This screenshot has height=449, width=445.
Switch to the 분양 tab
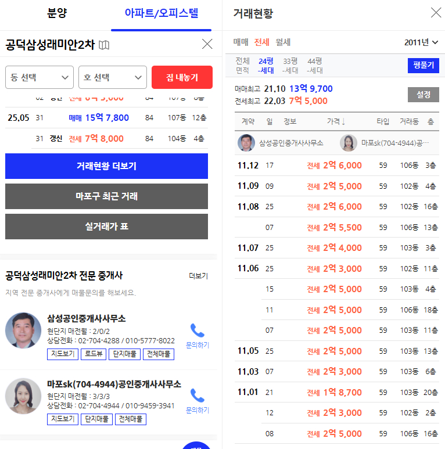[57, 13]
